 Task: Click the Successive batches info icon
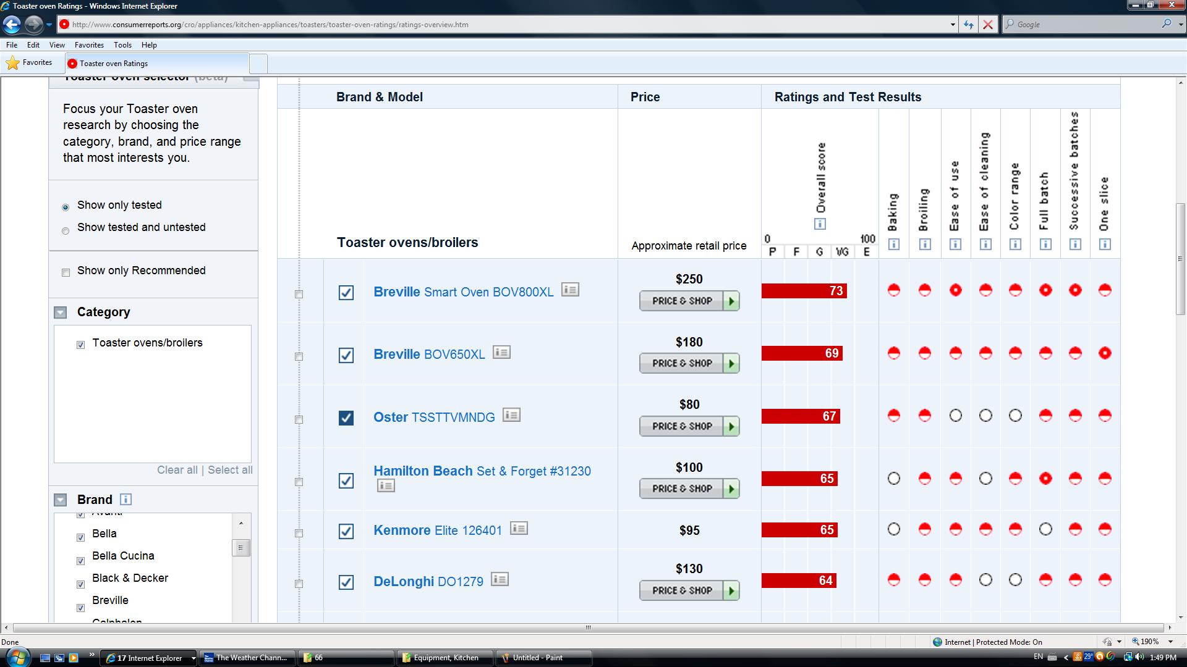[1075, 245]
